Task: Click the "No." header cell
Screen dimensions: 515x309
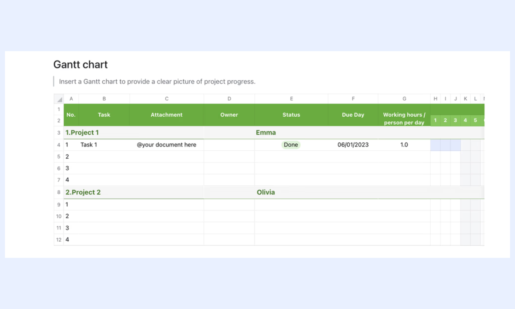Action: tap(71, 115)
